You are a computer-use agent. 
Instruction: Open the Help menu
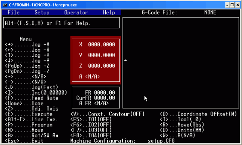[x=109, y=12]
